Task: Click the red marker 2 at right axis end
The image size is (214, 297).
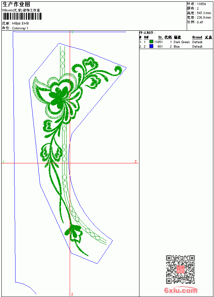Action: coord(136,161)
